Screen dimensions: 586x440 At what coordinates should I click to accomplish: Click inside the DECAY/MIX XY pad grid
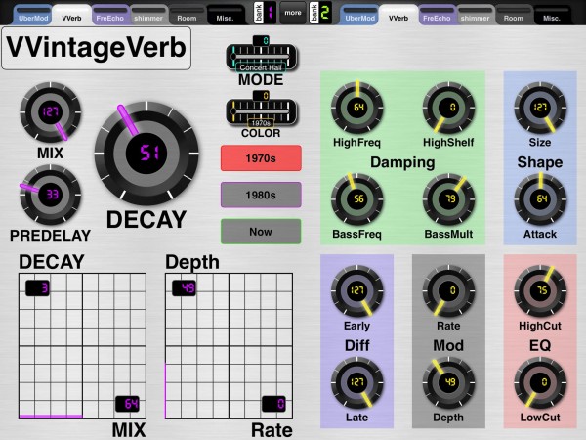(x=83, y=346)
